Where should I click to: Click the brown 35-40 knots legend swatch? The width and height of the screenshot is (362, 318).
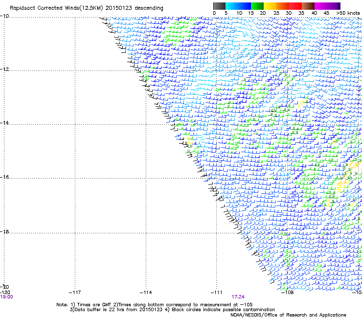[308, 6]
